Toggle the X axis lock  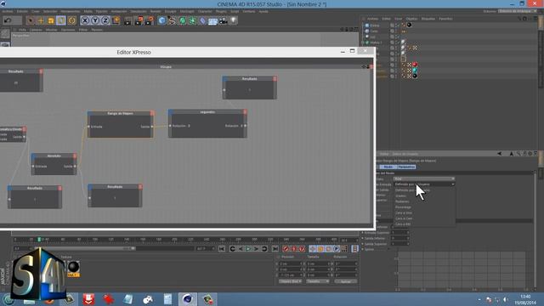click(85, 20)
